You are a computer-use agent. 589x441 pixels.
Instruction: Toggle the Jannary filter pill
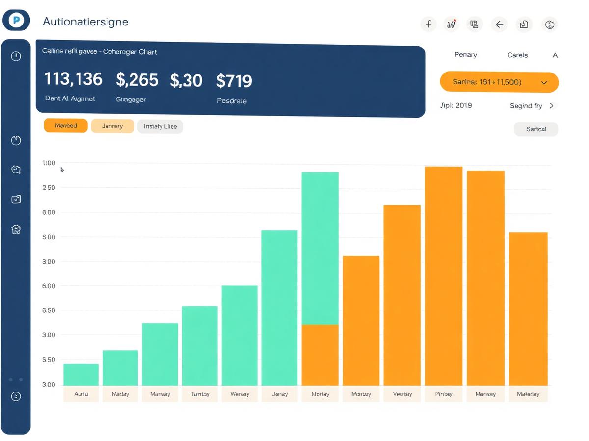112,126
